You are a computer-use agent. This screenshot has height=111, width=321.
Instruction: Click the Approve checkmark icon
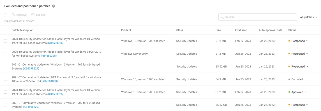pyautogui.click(x=13, y=15)
